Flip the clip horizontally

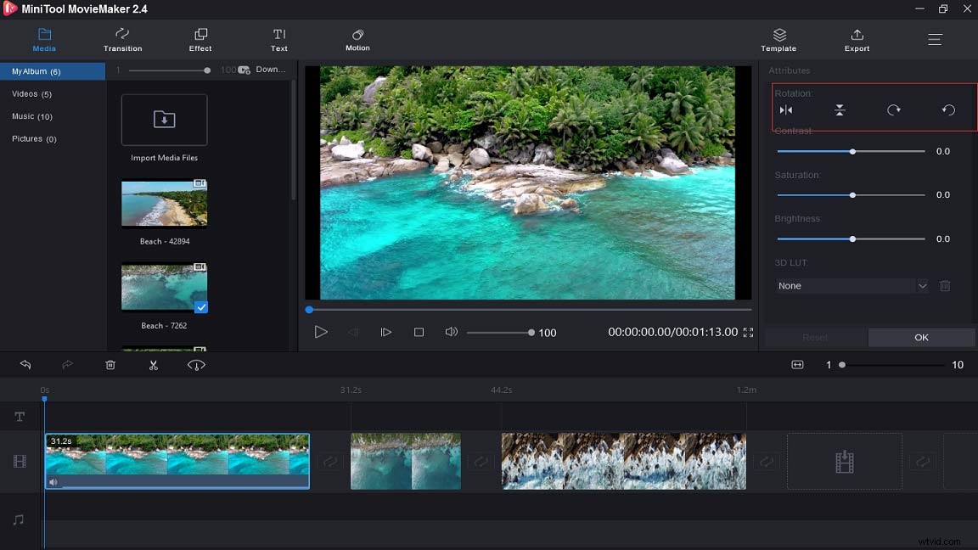[786, 109]
